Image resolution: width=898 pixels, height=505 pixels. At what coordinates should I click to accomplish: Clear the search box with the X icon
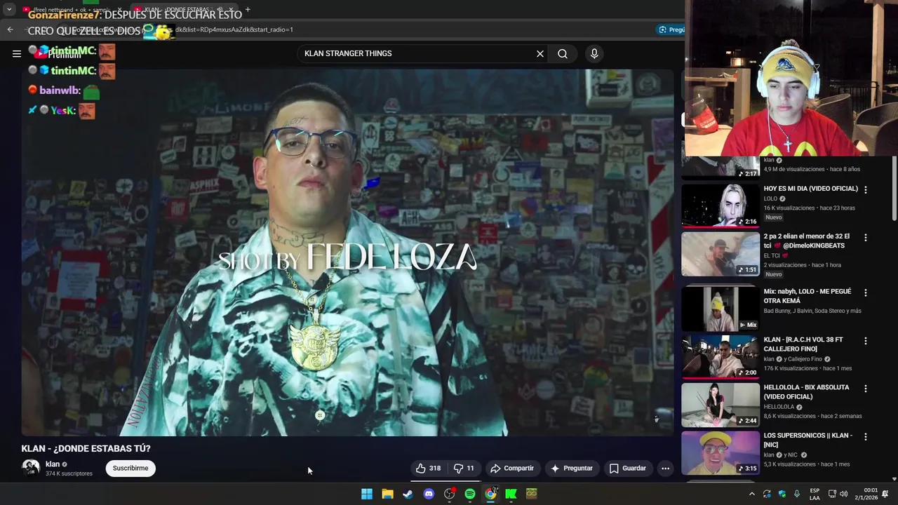click(540, 54)
